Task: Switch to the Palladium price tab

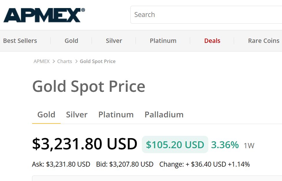Action: (x=164, y=115)
